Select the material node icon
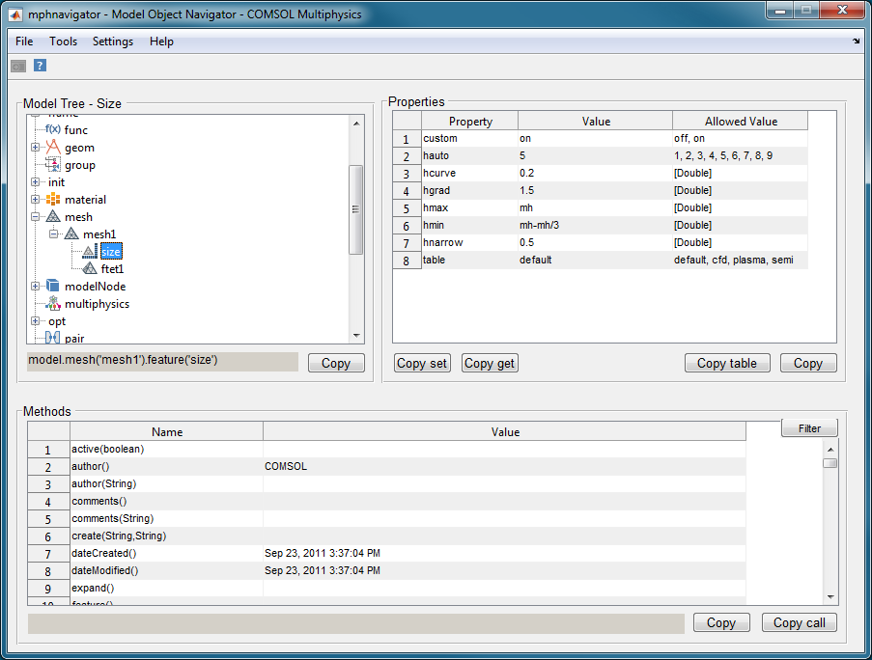Image resolution: width=872 pixels, height=660 pixels. pos(53,200)
